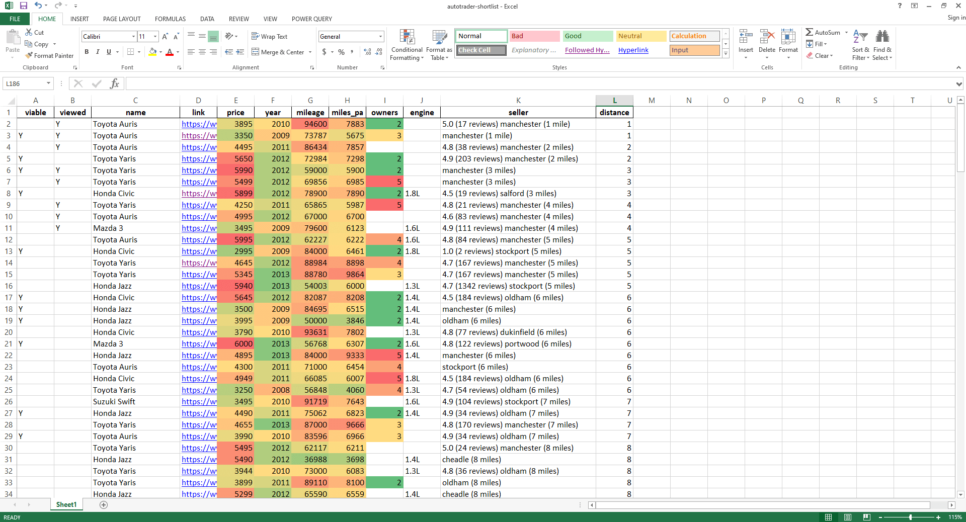Open the POWER QUERY tab
Screen dimensions: 966x522
311,19
